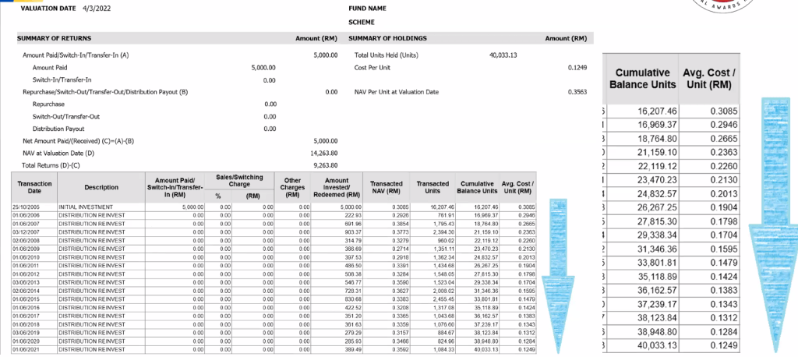The image size is (798, 357).
Task: Click the Transacted NAV (RM) column header
Action: (x=385, y=187)
